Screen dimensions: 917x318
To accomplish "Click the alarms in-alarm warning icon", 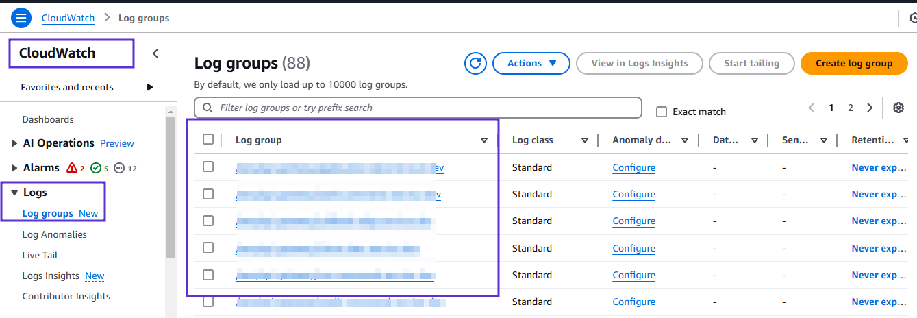I will 72,168.
